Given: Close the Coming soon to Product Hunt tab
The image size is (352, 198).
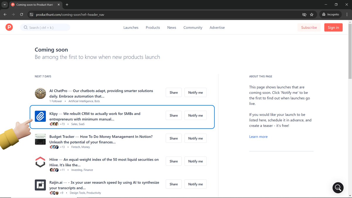Looking at the screenshot, I should click(59, 5).
